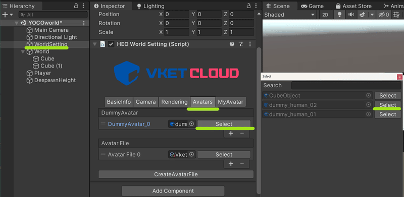Open the Inspector panel three-dot menu

256,6
